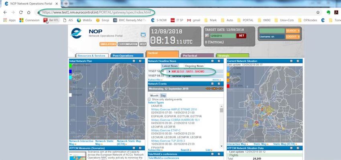The height and width of the screenshot is (160, 341).
Task: Bookmark page with the star icon
Action: click(318, 12)
